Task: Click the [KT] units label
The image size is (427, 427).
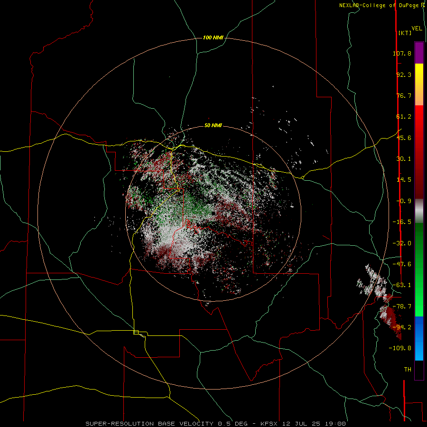Action: click(405, 33)
